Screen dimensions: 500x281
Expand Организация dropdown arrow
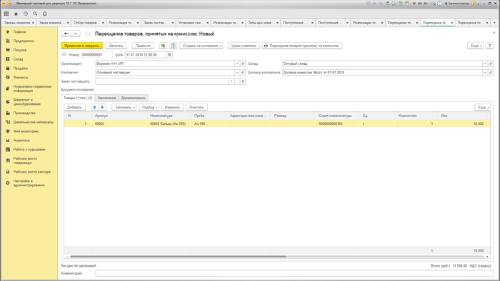pos(237,63)
